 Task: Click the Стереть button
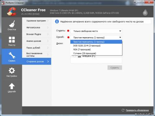point(115,68)
